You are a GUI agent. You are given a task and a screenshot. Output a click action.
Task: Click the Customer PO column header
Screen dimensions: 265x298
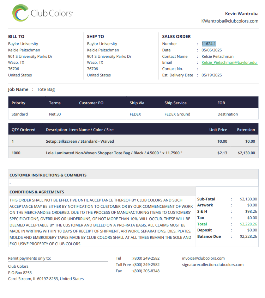[91, 103]
